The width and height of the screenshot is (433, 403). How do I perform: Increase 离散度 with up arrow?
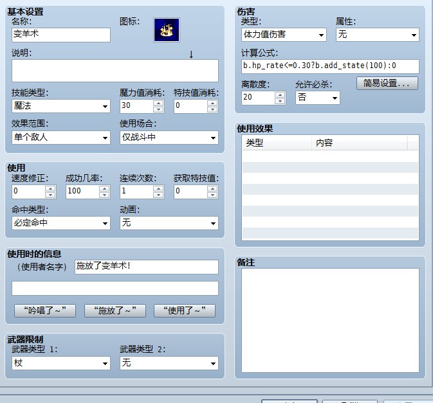click(x=280, y=94)
